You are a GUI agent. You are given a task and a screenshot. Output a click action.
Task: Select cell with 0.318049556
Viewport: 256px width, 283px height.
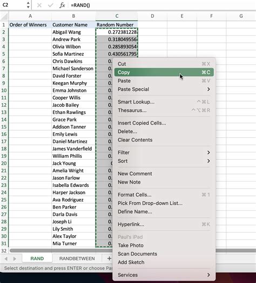(117, 39)
